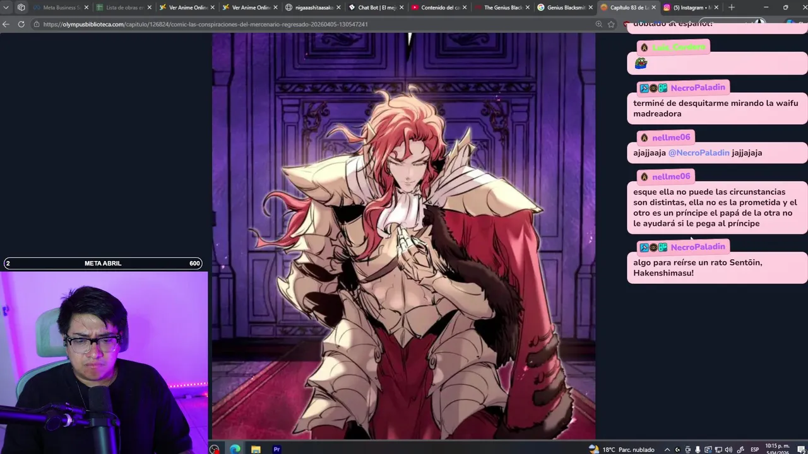The image size is (808, 454).
Task: Click the green Luis username in chat
Action: point(679,47)
